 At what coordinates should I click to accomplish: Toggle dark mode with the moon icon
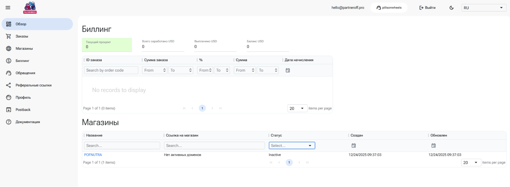coord(451,8)
